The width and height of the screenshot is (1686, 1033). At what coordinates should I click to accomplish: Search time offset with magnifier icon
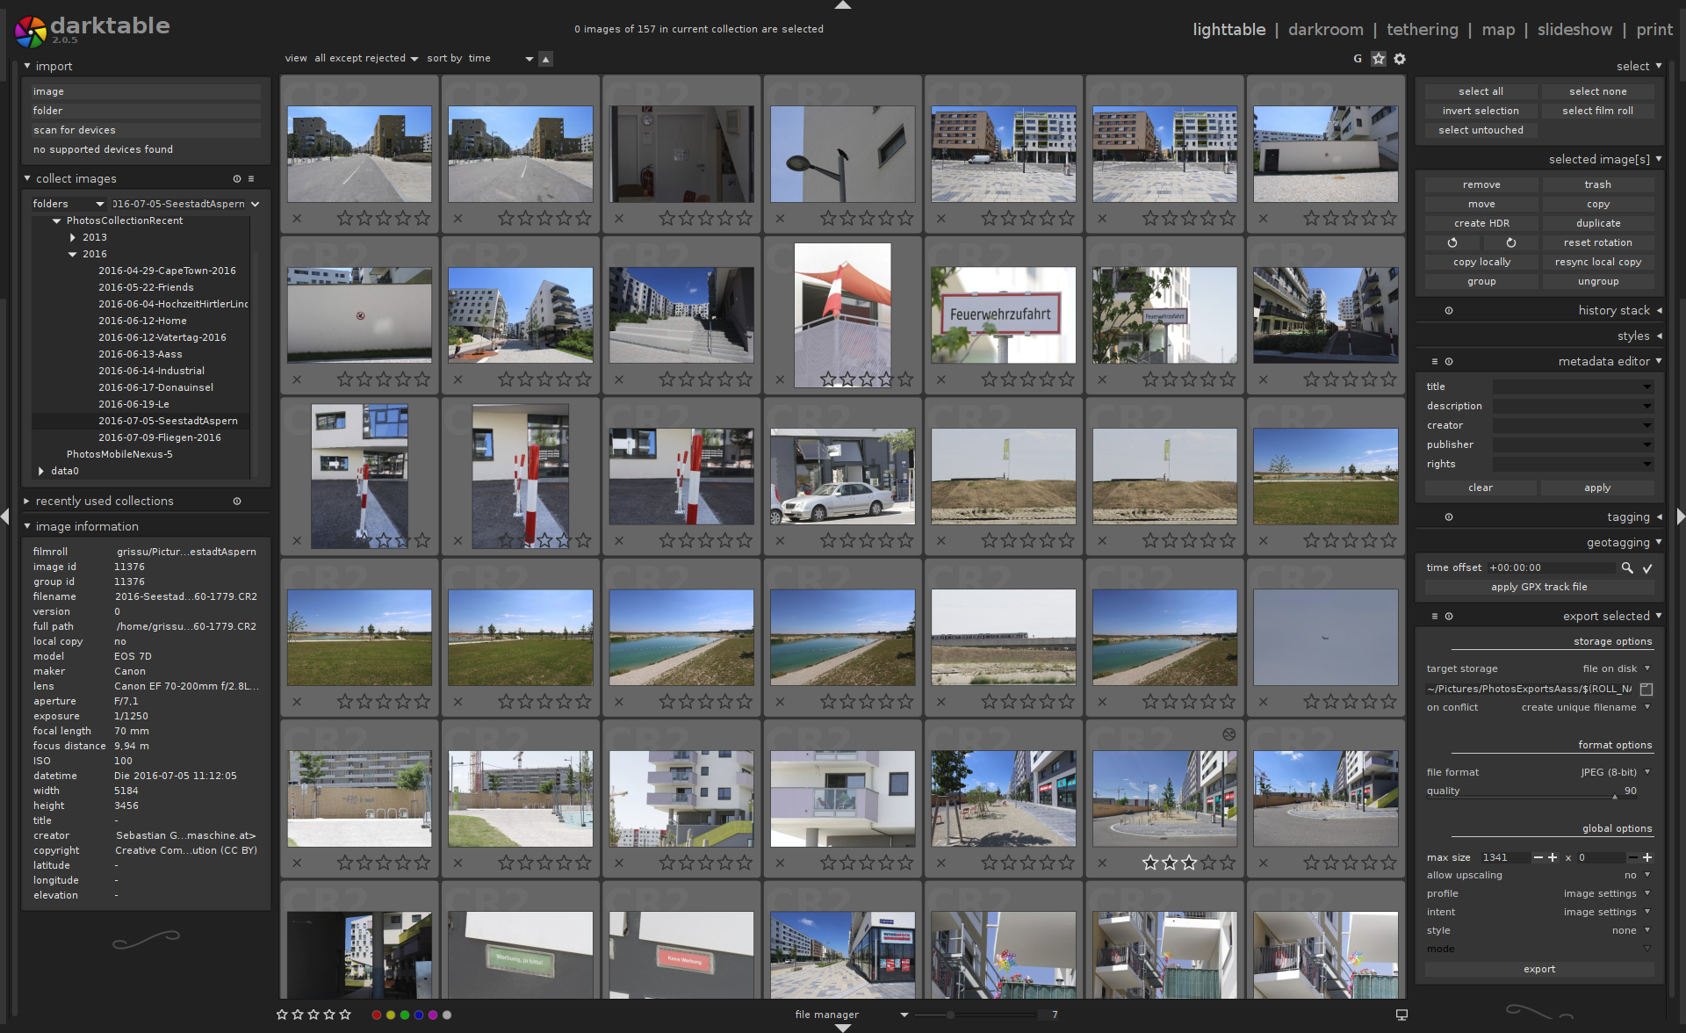1627,568
